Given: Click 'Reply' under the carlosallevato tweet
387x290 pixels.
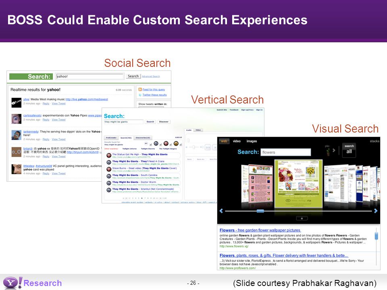Looking at the screenshot, I should coord(46,120).
